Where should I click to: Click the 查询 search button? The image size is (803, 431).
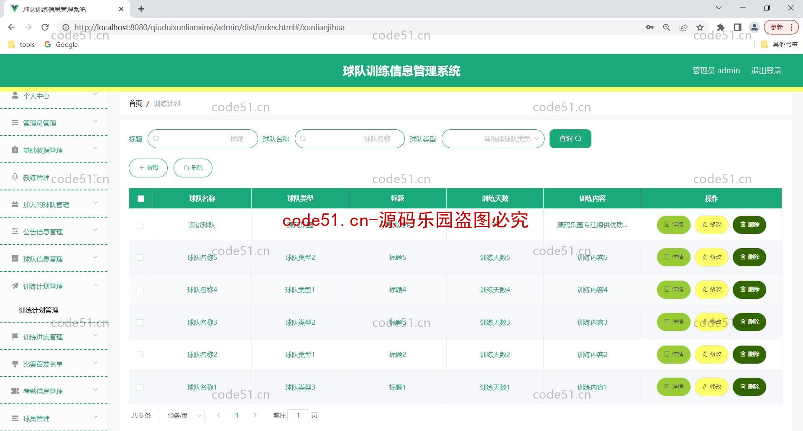pyautogui.click(x=570, y=139)
